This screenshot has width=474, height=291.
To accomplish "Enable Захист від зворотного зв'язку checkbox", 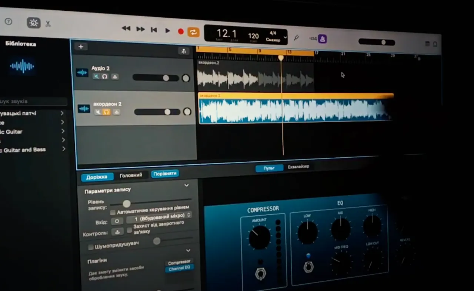I will 129,230.
